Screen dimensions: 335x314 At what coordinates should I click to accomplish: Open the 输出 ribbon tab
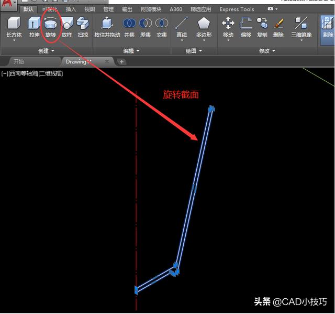coord(127,9)
